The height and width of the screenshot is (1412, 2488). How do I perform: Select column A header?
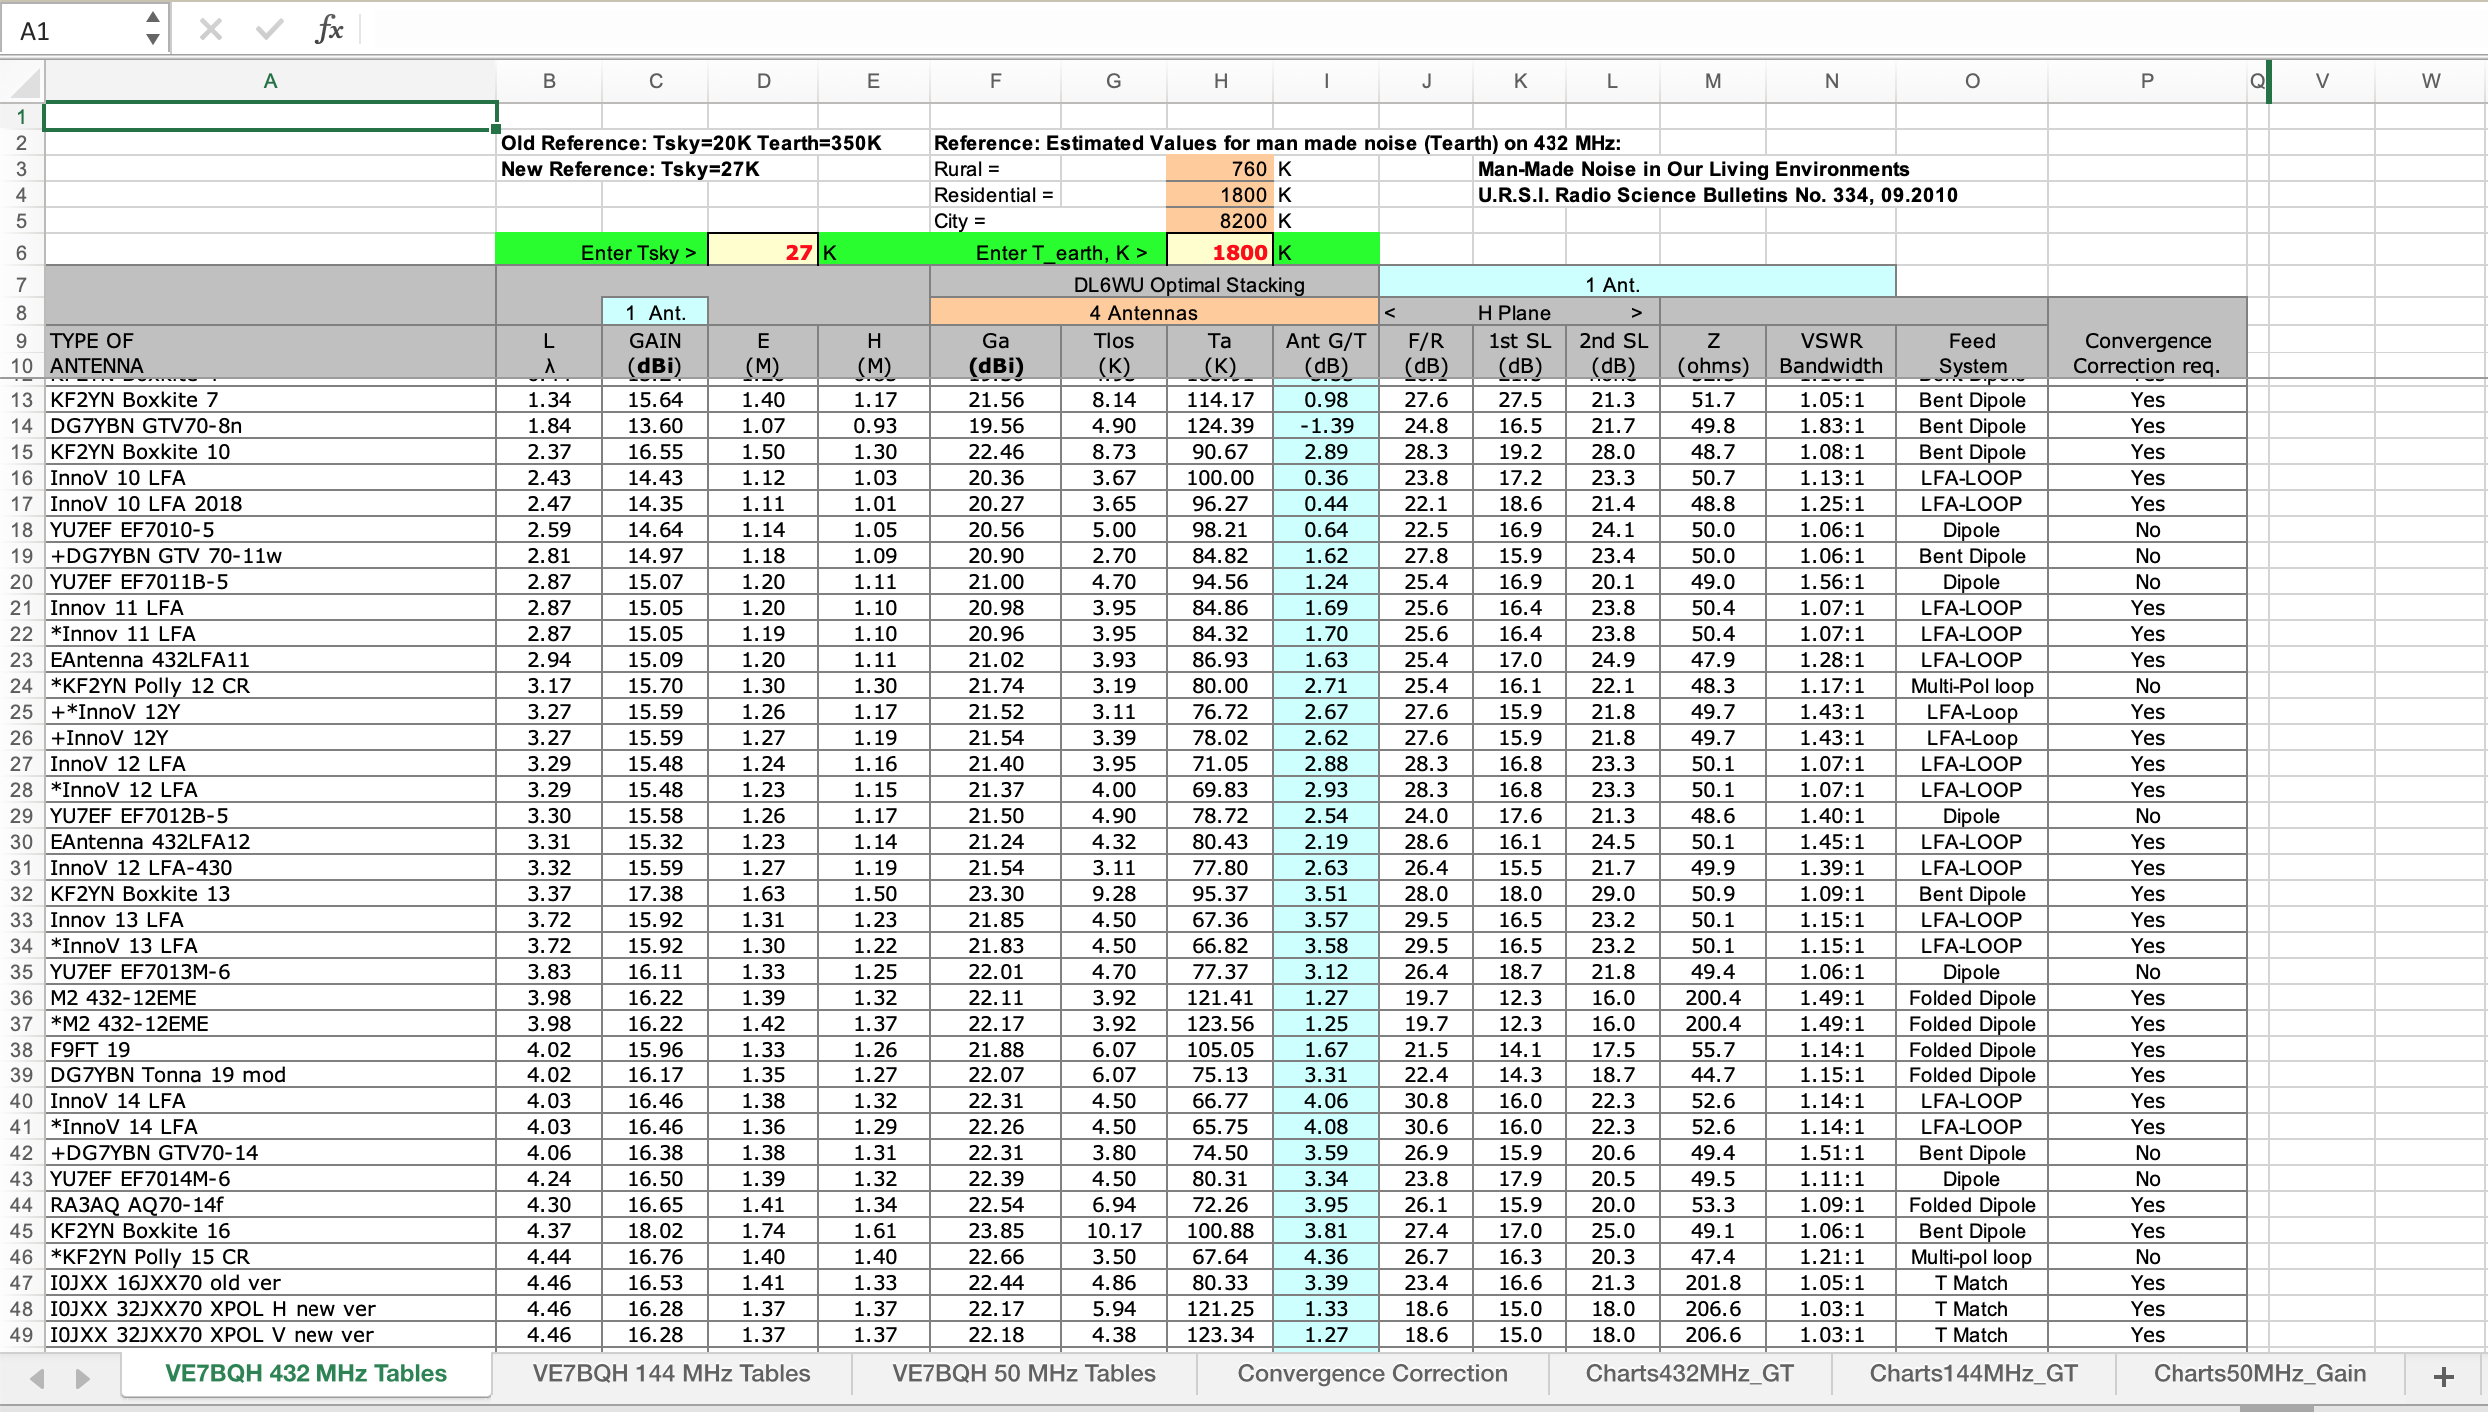pyautogui.click(x=270, y=82)
